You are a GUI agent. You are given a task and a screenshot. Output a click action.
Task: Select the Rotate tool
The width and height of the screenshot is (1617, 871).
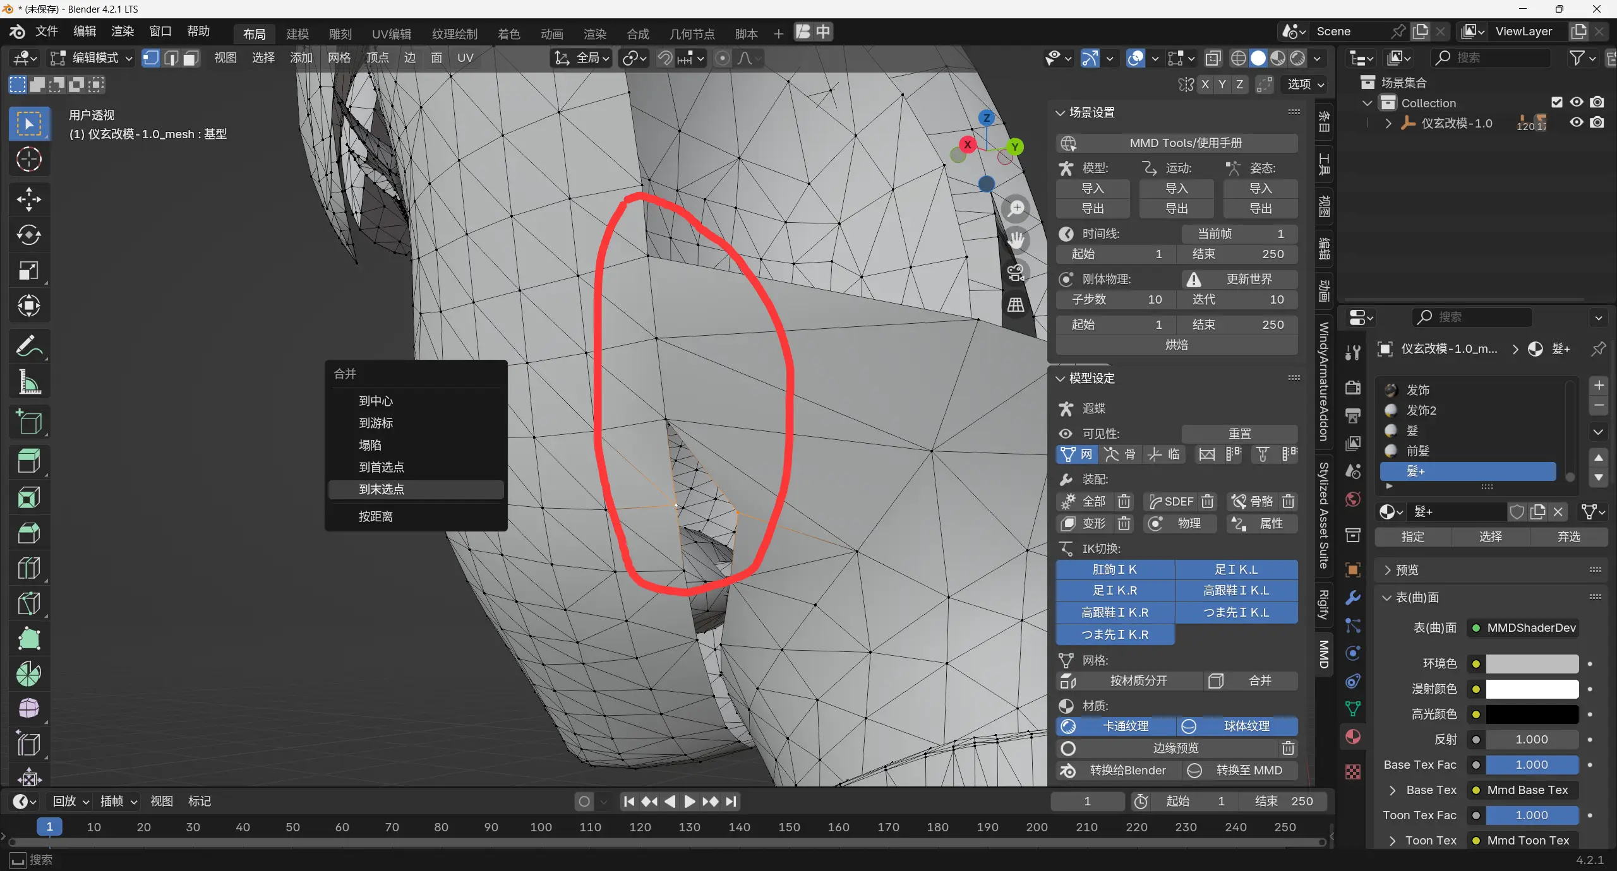coord(28,235)
